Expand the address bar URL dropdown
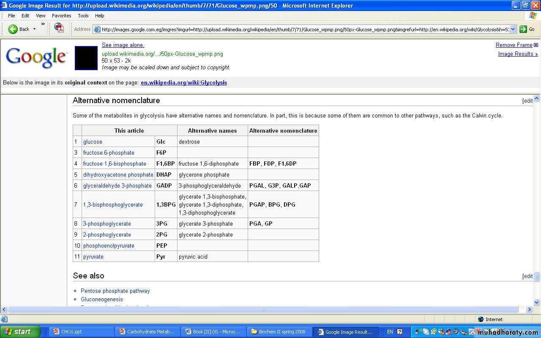 tap(513, 29)
